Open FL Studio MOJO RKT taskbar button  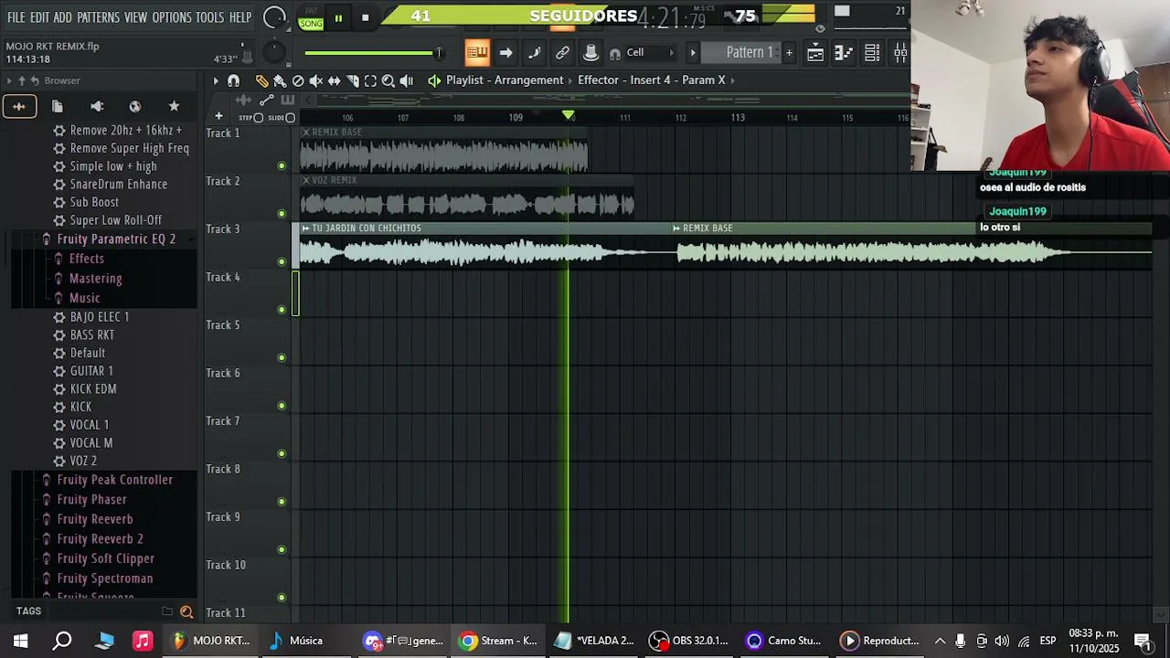point(211,641)
